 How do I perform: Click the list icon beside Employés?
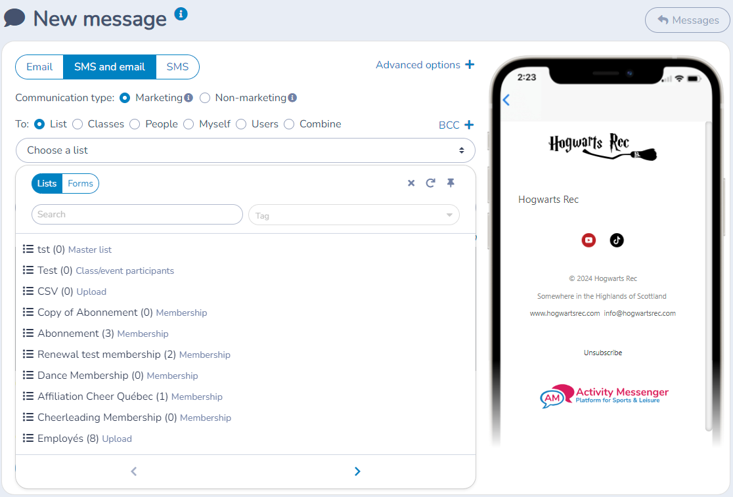[28, 438]
